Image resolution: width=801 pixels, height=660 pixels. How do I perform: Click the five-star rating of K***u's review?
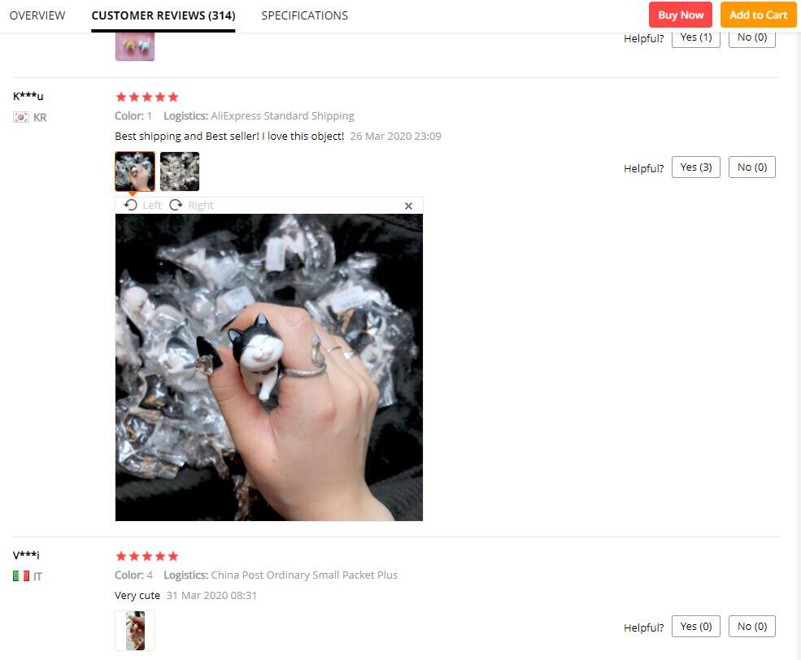coord(147,97)
